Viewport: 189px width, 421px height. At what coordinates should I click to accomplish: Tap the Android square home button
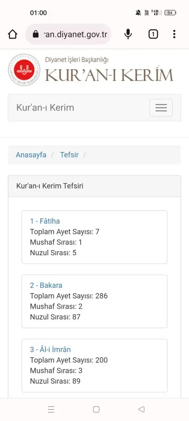pos(96,409)
